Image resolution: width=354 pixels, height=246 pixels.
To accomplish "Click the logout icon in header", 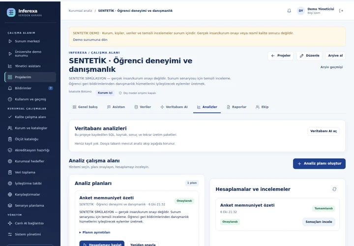I will click(341, 11).
